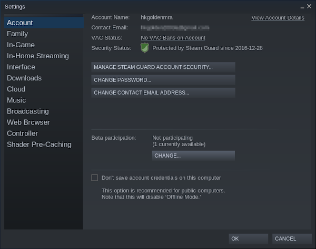
Task: Click Change button under Beta participation
Action: tap(193, 155)
